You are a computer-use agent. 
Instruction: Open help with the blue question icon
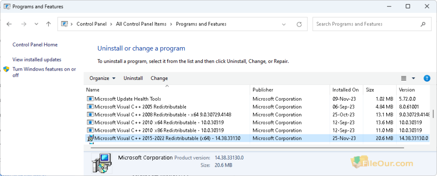[x=427, y=78]
